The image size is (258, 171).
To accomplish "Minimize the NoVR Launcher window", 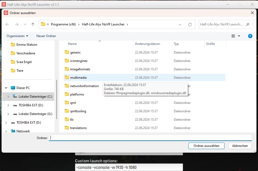I will (x=228, y=4).
